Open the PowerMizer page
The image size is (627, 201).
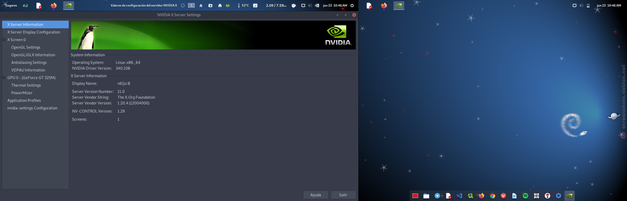(x=22, y=93)
